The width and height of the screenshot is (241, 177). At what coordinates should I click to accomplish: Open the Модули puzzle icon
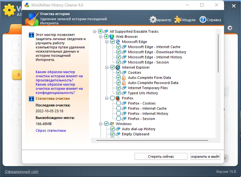178,20
